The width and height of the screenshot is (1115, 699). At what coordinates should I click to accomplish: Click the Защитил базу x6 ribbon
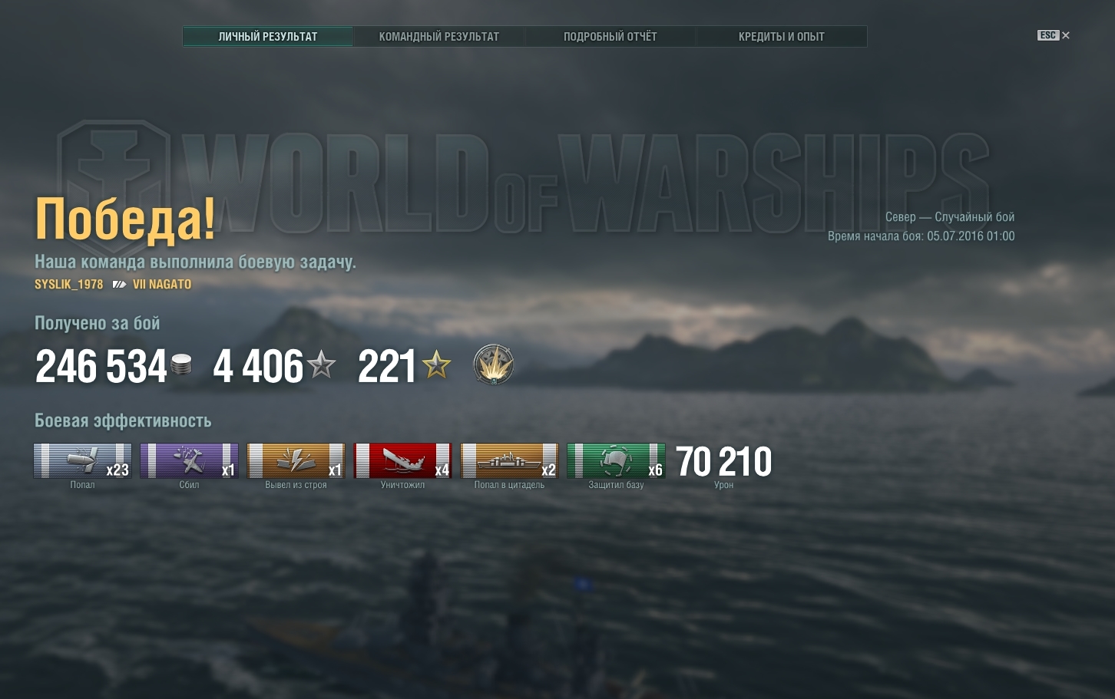coord(616,460)
